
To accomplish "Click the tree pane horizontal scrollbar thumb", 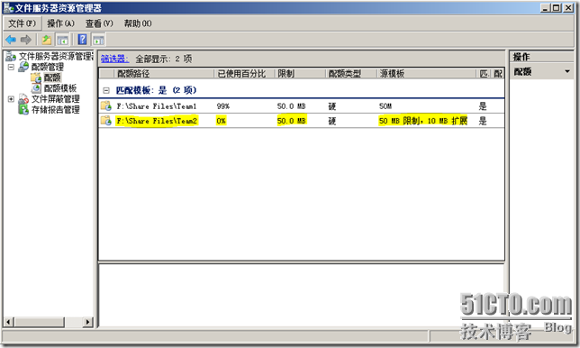I will [40, 322].
